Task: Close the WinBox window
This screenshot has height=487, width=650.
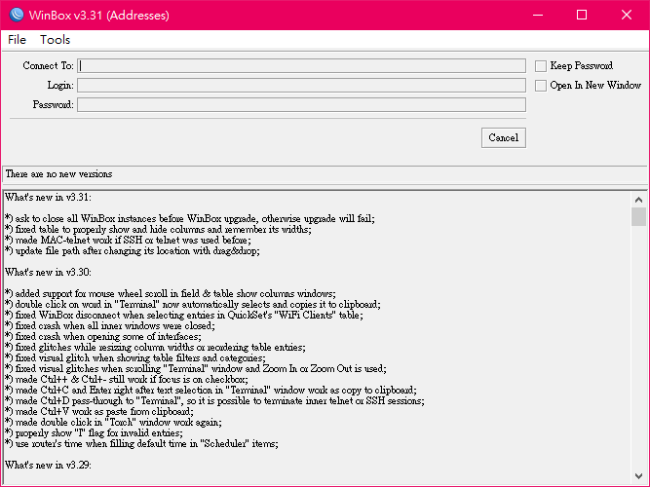Action: click(x=627, y=16)
